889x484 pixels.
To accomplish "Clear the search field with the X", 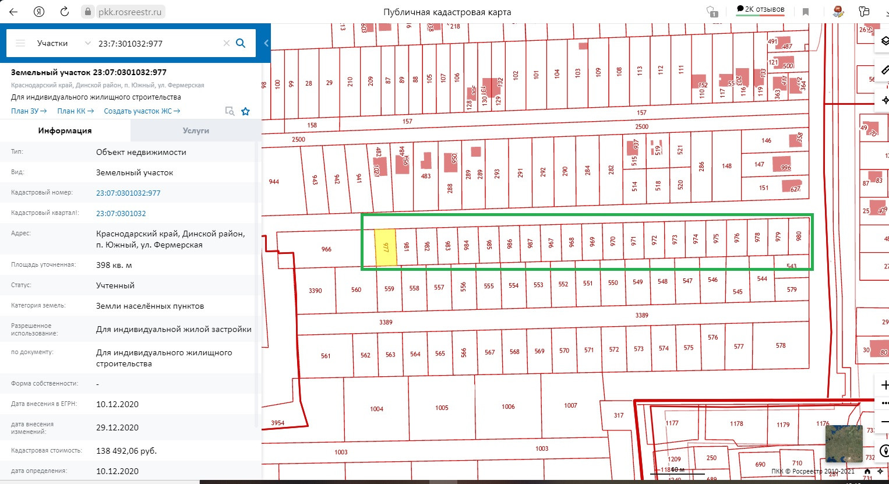I will [227, 43].
